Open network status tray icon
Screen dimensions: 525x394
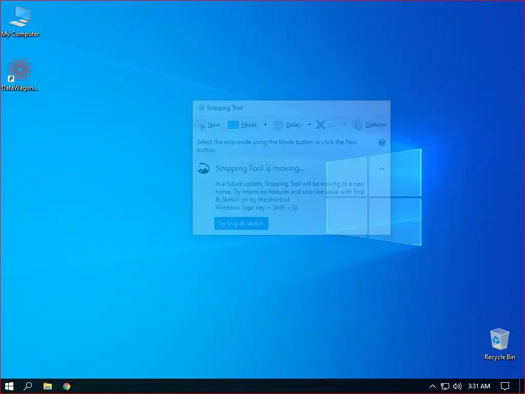pyautogui.click(x=445, y=386)
